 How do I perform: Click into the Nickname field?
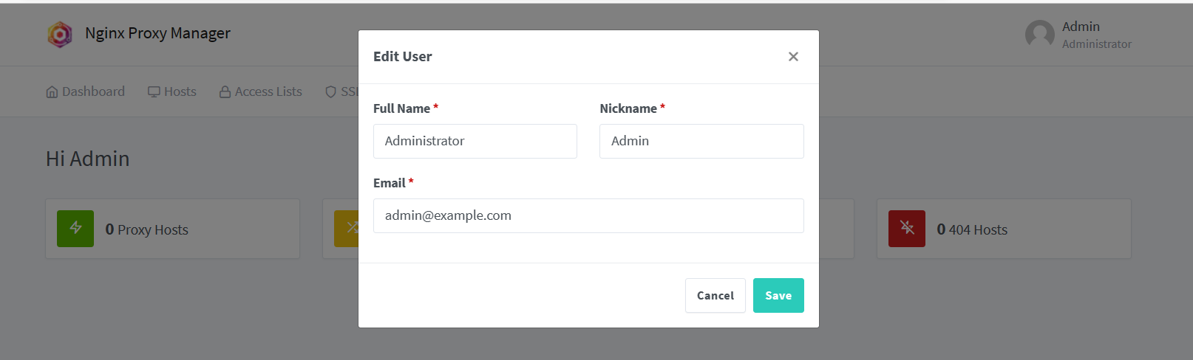(701, 141)
